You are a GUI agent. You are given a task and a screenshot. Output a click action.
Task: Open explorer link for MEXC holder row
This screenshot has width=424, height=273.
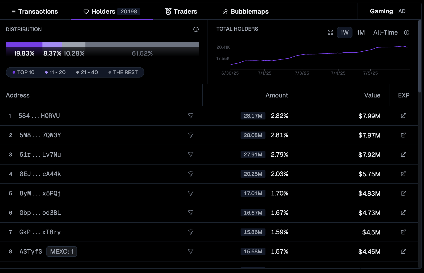click(x=403, y=252)
